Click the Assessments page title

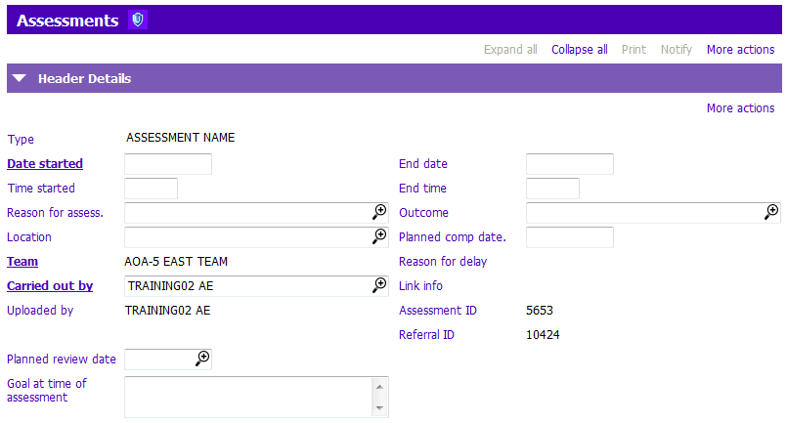[67, 21]
